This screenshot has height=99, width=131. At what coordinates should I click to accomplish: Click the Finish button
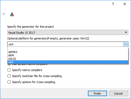click(x=97, y=94)
